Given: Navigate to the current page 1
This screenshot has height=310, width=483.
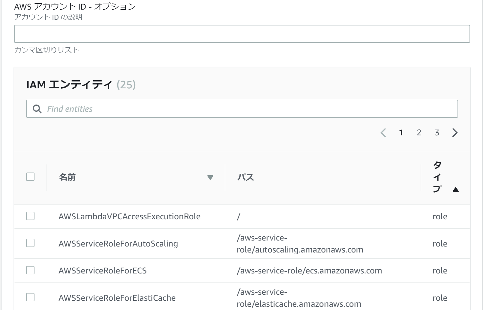Looking at the screenshot, I should tap(401, 133).
